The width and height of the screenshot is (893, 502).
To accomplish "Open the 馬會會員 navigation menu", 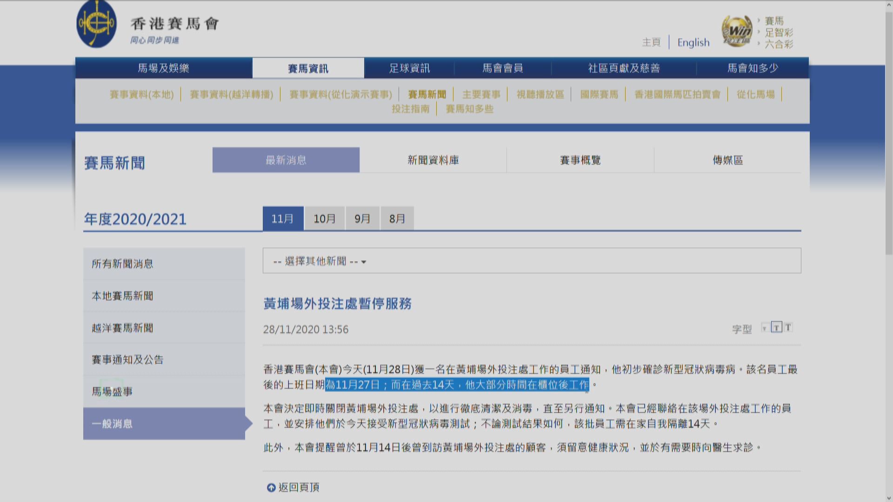I will tap(503, 67).
